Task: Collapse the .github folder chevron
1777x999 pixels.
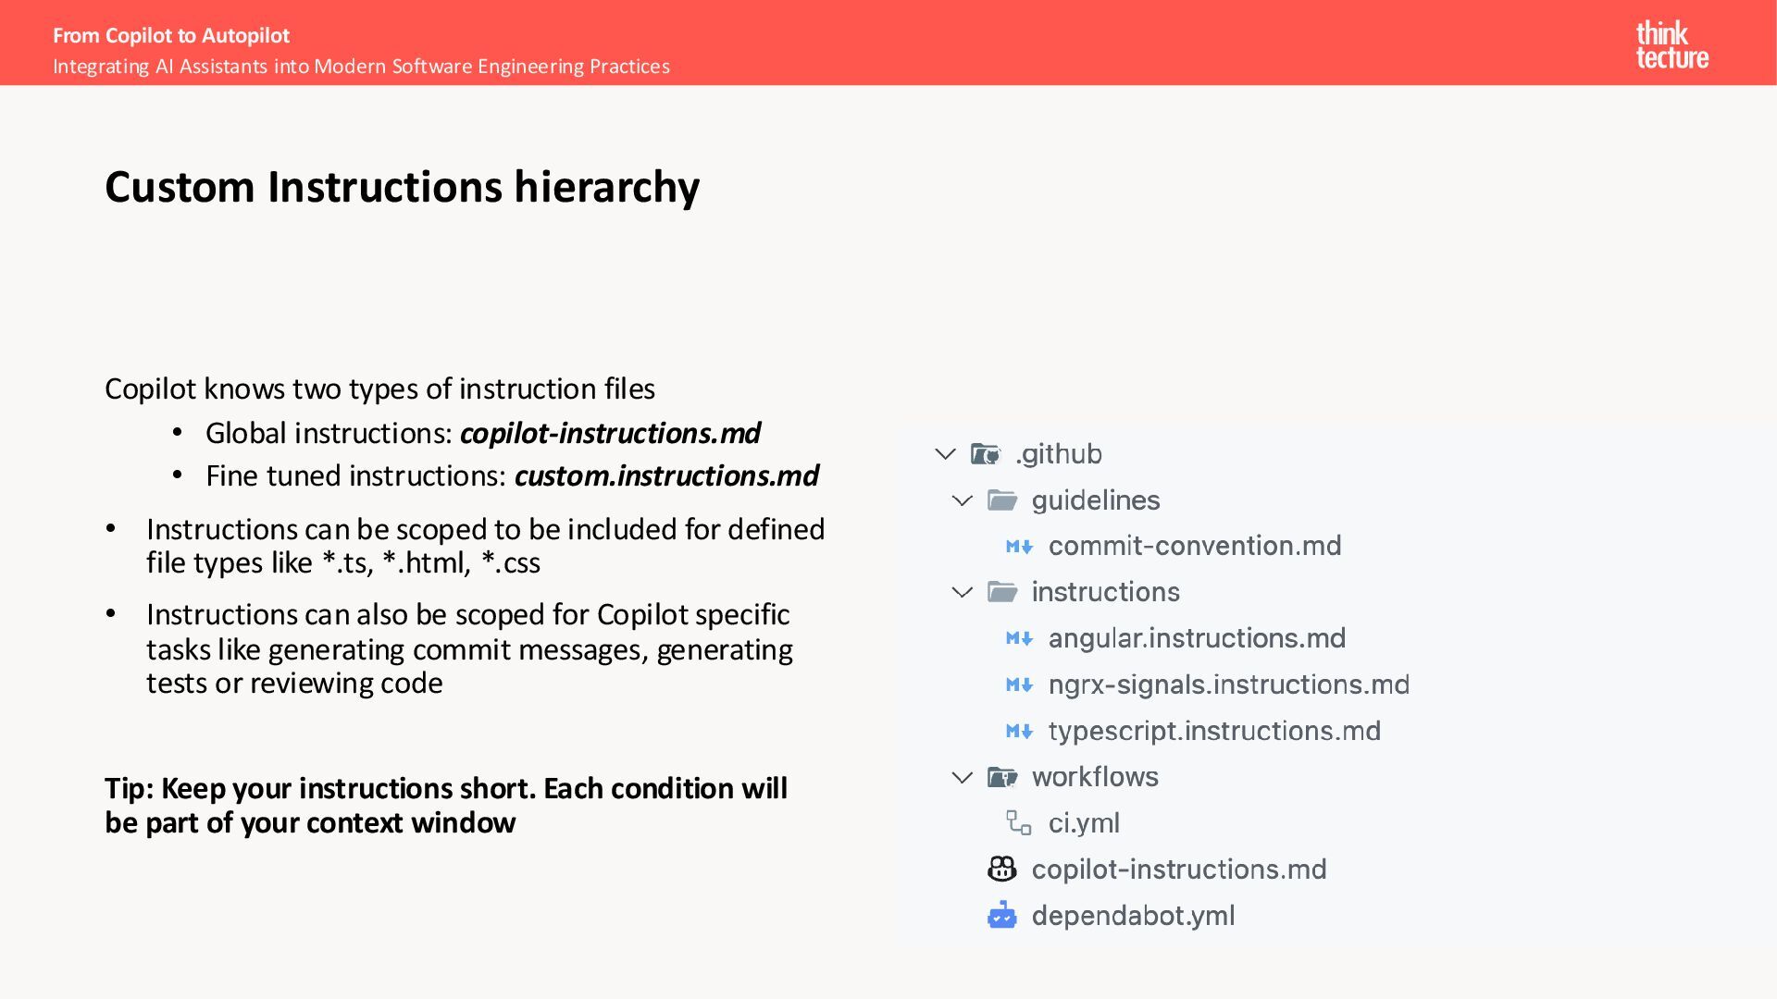Action: click(x=945, y=454)
